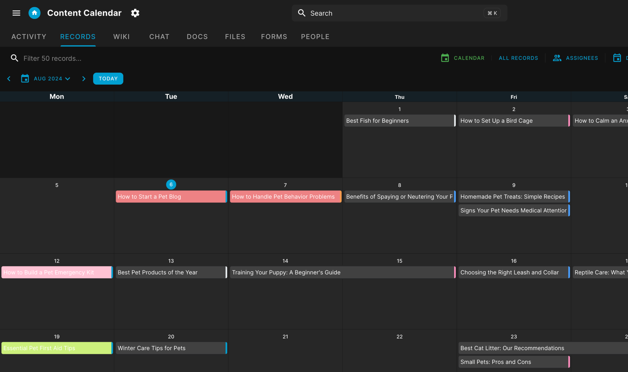Collapse the month navigation chevron left
628x372 pixels.
[x=9, y=78]
